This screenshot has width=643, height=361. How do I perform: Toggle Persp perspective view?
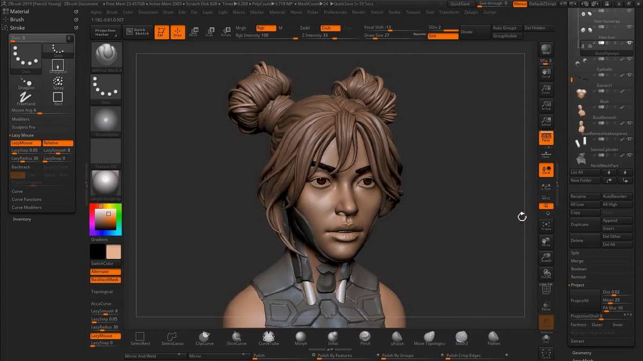coord(546,137)
